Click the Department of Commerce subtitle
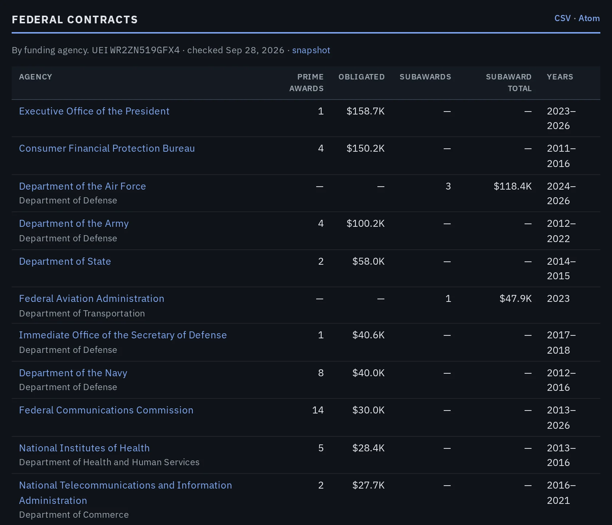 coord(74,515)
